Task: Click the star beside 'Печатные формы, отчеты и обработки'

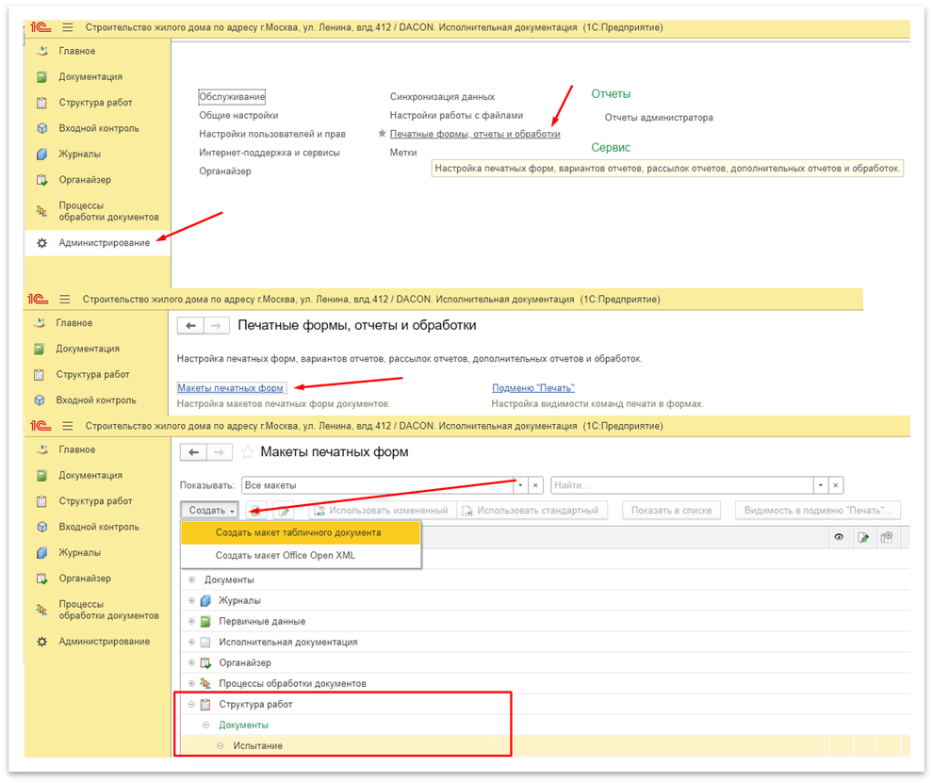Action: click(x=382, y=134)
